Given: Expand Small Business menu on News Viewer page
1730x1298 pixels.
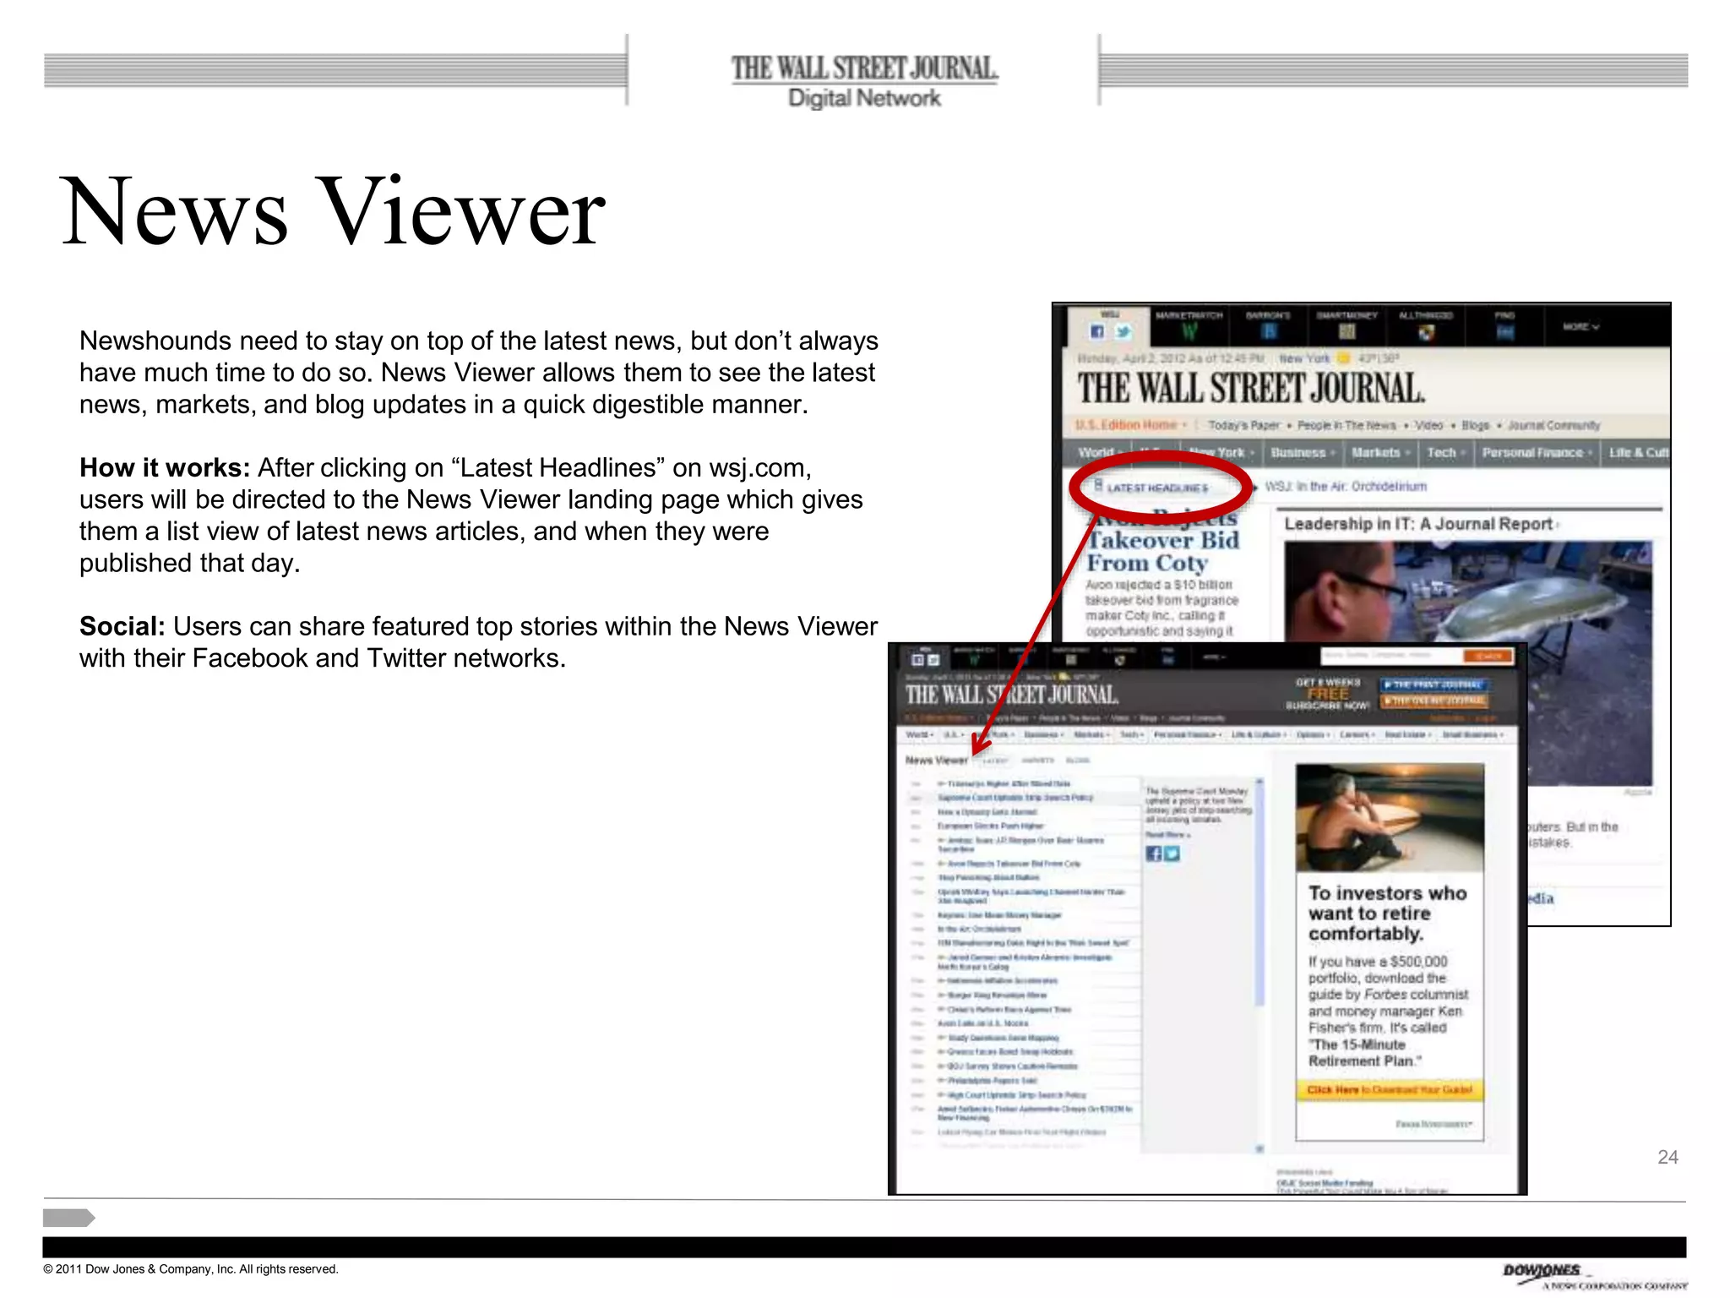Looking at the screenshot, I should pos(1472,734).
